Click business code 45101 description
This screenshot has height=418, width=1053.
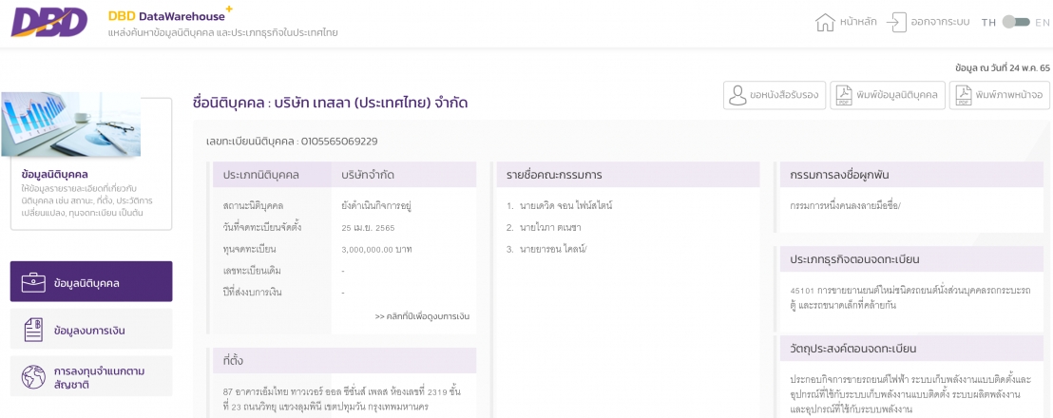click(x=911, y=298)
